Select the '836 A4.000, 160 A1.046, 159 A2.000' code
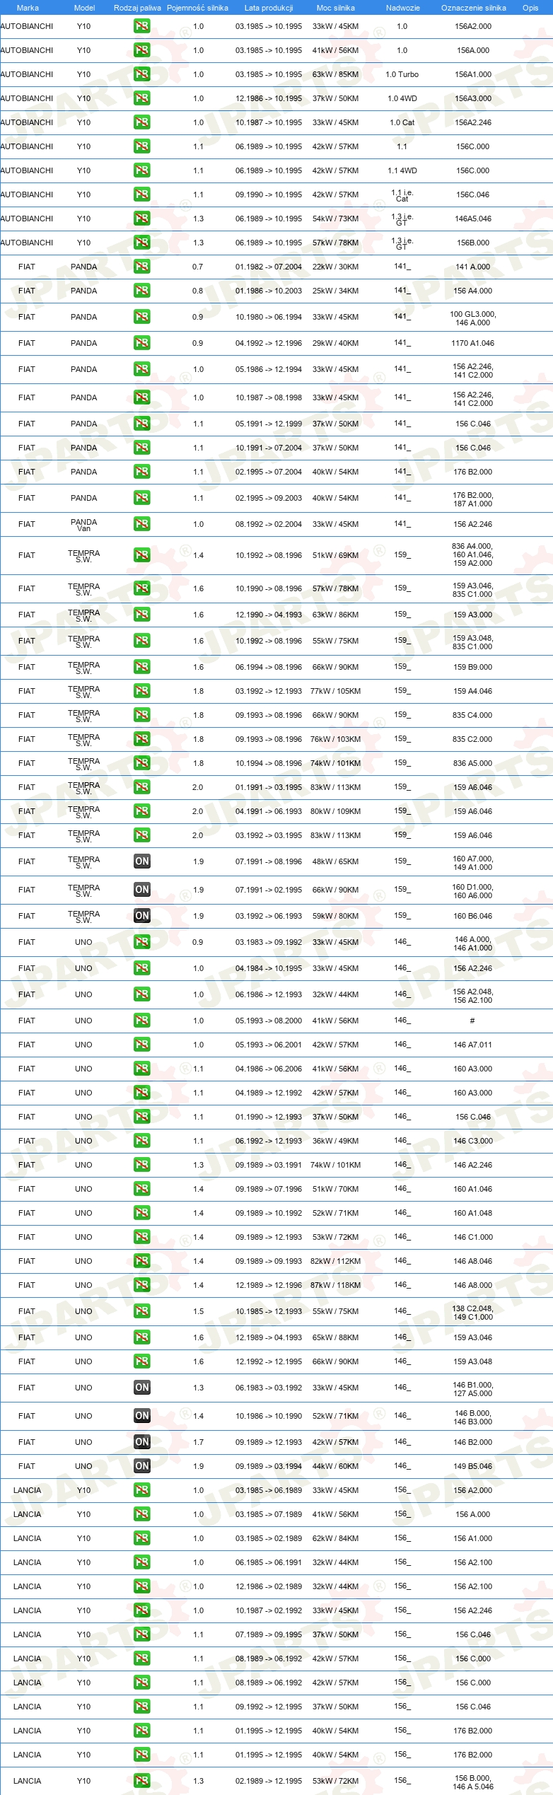Image resolution: width=553 pixels, height=1795 pixels. (x=473, y=555)
